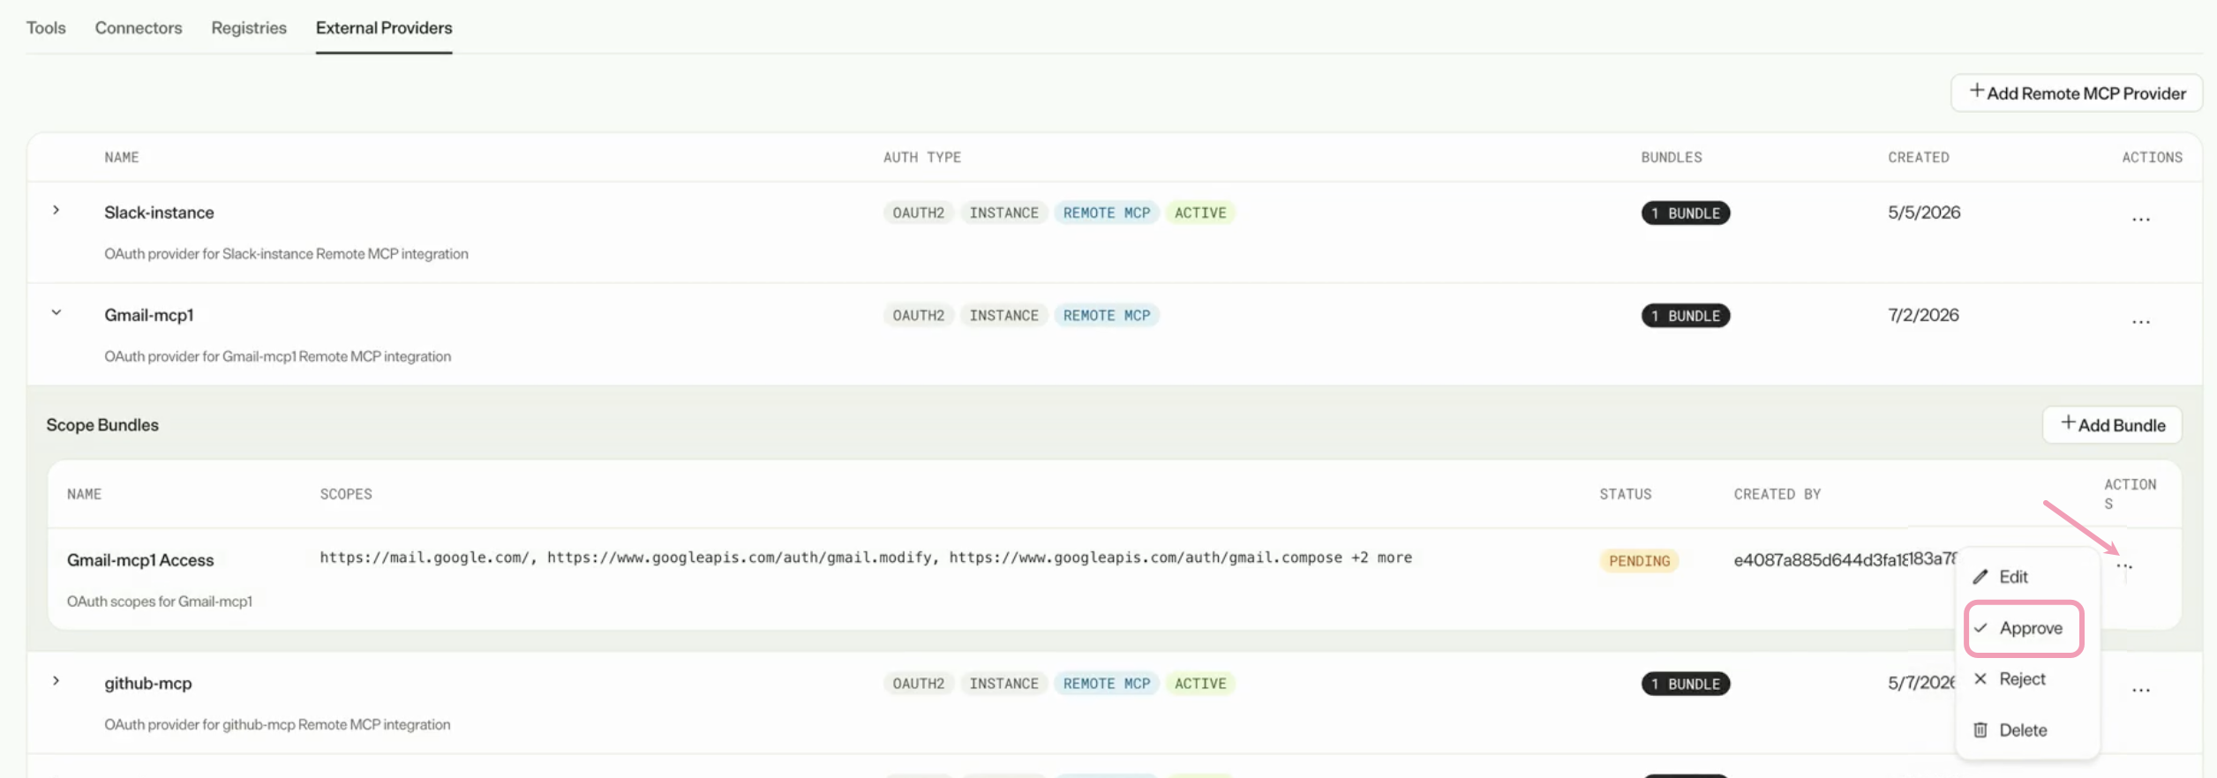Click the Scope Bundles heading
This screenshot has width=2217, height=778.
pyautogui.click(x=102, y=425)
